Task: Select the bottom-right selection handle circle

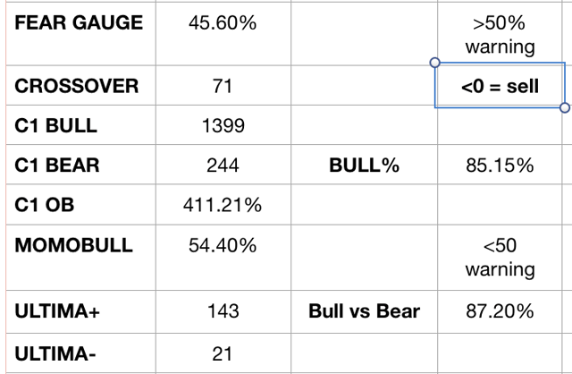Action: coord(565,107)
